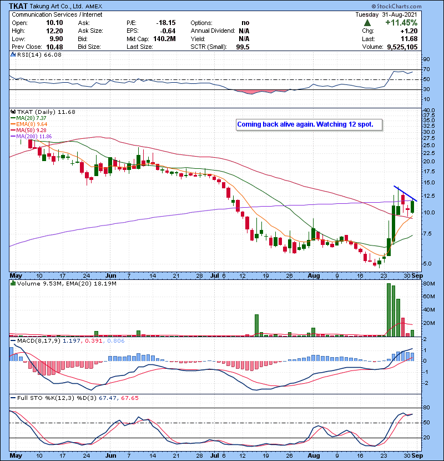Click the +11.45% percent change value
The height and width of the screenshot is (461, 444).
tap(401, 23)
